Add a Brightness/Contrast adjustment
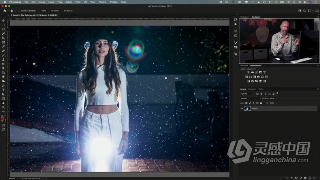 [248, 72]
